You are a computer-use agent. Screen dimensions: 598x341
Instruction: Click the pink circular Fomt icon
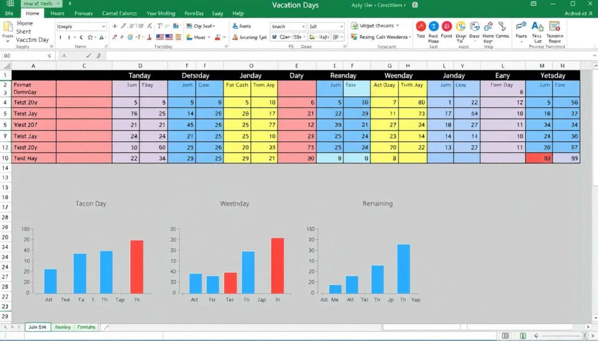tap(447, 26)
